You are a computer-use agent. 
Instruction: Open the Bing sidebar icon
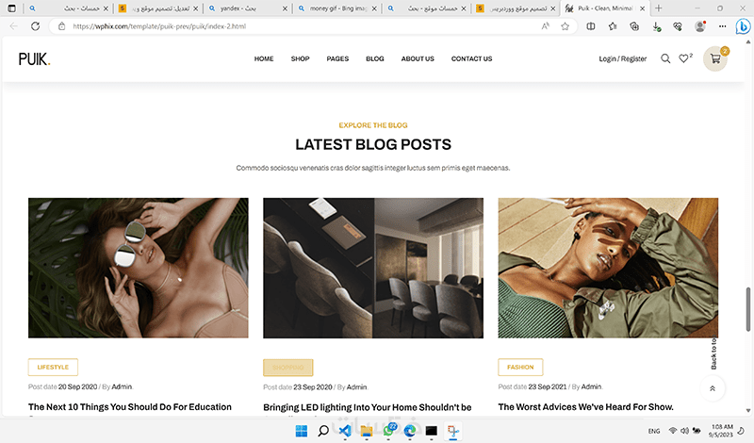pos(743,26)
